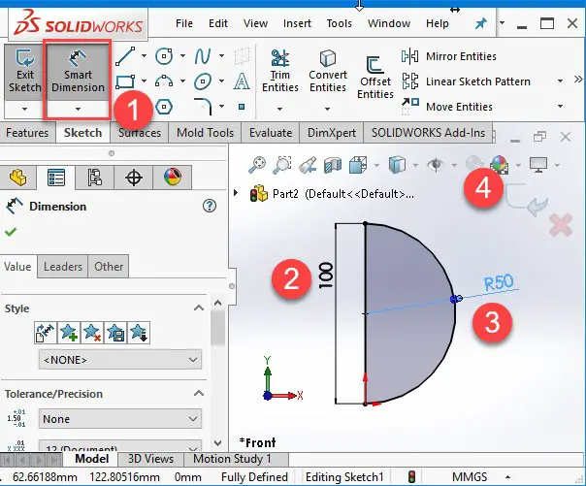
Task: Select the Sketch Fillet tool
Action: tap(203, 107)
